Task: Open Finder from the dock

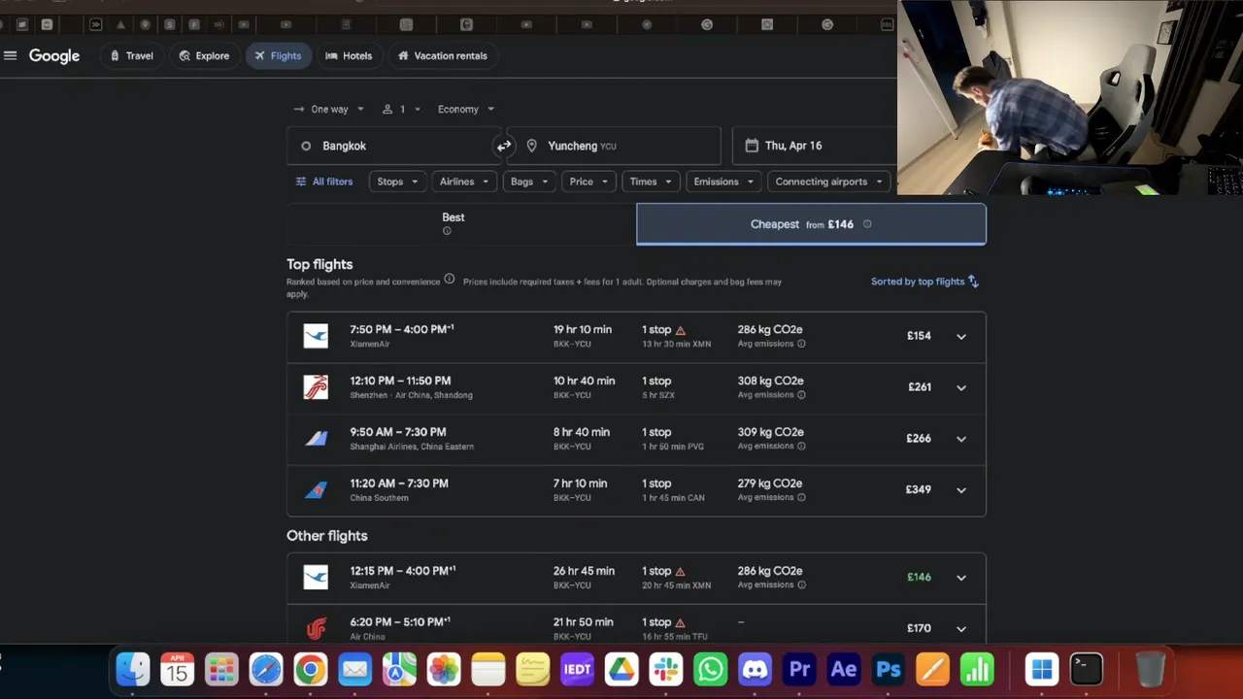Action: [x=133, y=669]
